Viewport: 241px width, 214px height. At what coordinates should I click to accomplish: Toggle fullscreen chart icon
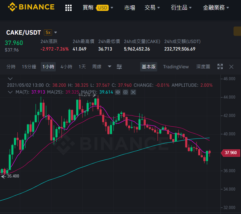[220, 66]
